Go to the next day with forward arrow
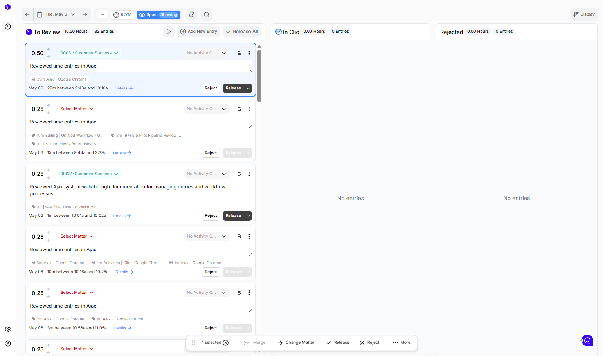This screenshot has height=356, width=603. pos(85,14)
